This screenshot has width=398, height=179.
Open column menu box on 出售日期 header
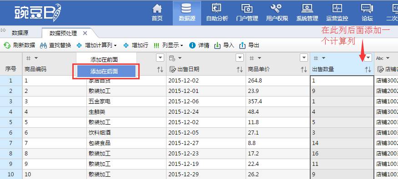pyautogui.click(x=240, y=58)
